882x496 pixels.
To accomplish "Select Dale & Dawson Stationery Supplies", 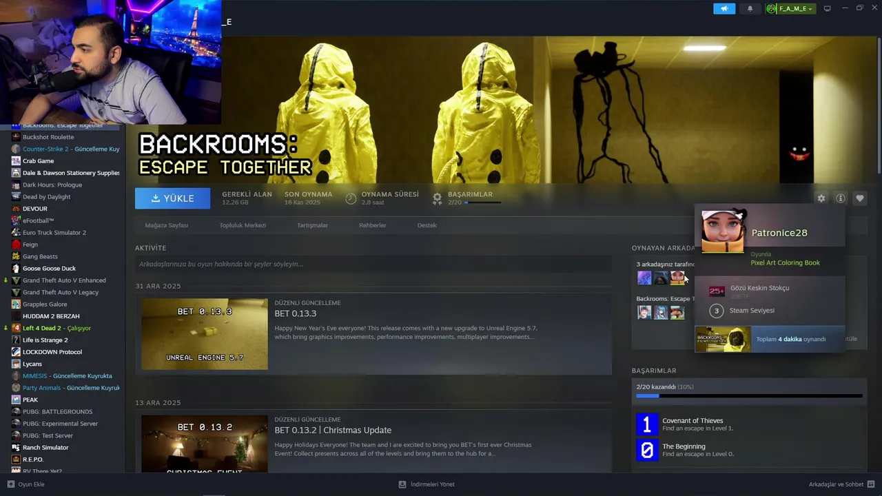I will pos(71,173).
